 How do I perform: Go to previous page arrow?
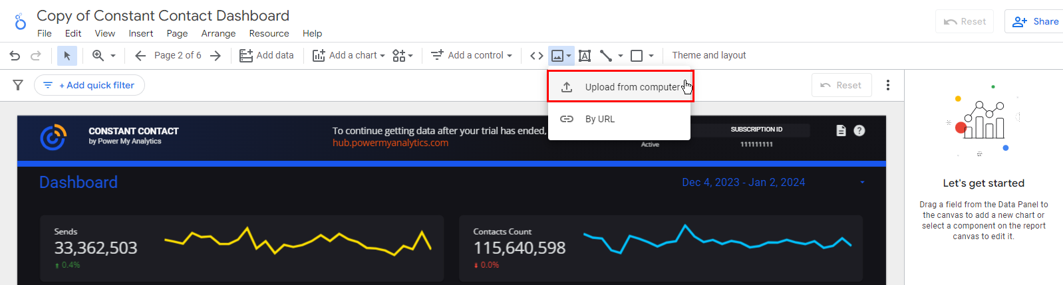click(140, 56)
